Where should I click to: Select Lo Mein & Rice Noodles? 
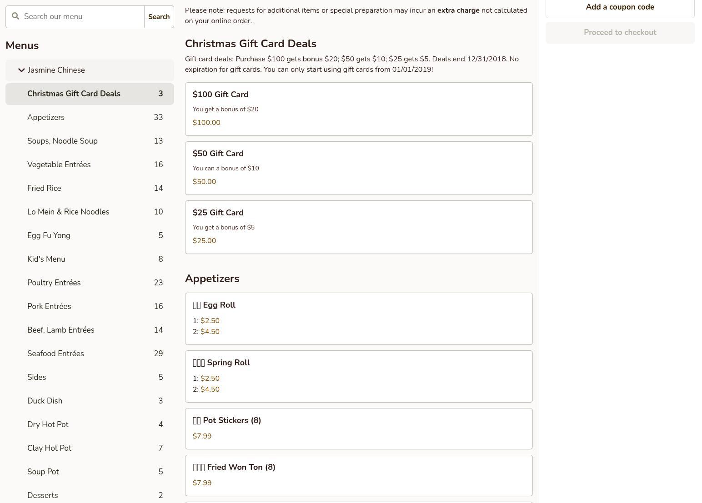68,212
